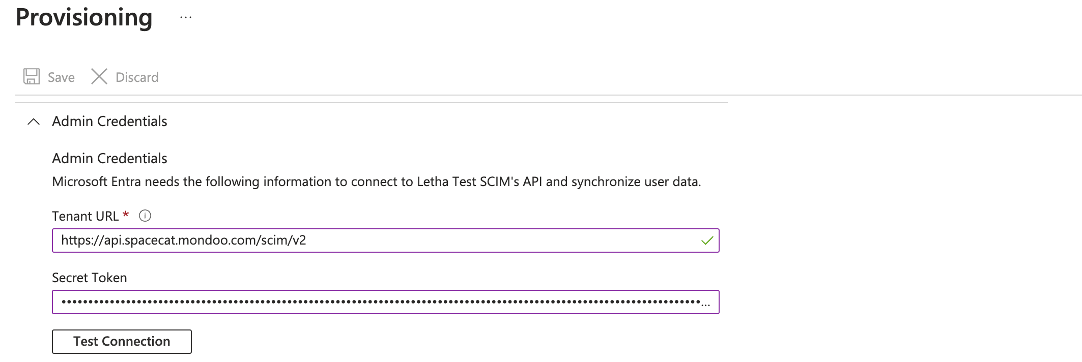Screen dimensions: 1082x362
Task: Click Test Connection
Action: tap(121, 341)
